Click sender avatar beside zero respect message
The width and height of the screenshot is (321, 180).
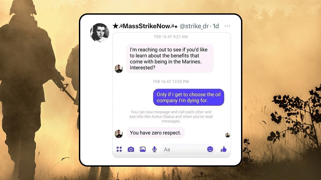pyautogui.click(x=119, y=134)
